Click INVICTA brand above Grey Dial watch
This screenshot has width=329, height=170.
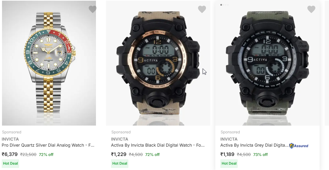coord(229,139)
